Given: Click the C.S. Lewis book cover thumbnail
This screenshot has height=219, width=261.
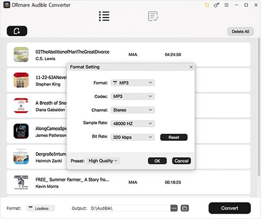Looking at the screenshot, I should pyautogui.click(x=21, y=55).
